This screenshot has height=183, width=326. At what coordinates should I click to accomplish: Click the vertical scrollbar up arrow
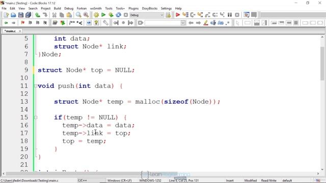[322, 37]
